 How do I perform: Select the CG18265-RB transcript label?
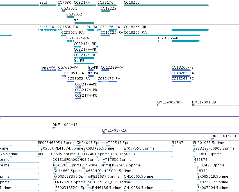(x=135, y=27)
